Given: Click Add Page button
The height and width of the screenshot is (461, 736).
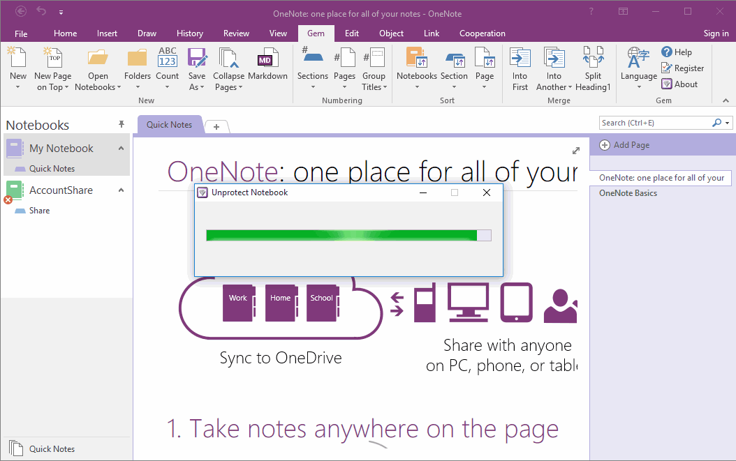Looking at the screenshot, I should (624, 145).
